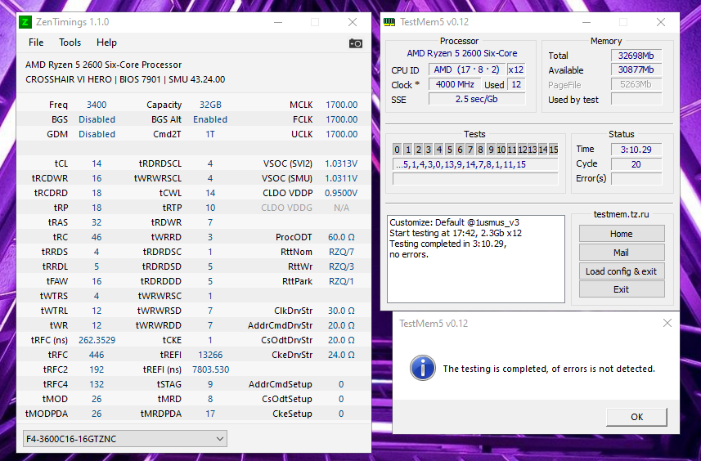Click the testmem.tz.ru group label
Image resolution: width=701 pixels, height=461 pixels.
coord(621,214)
